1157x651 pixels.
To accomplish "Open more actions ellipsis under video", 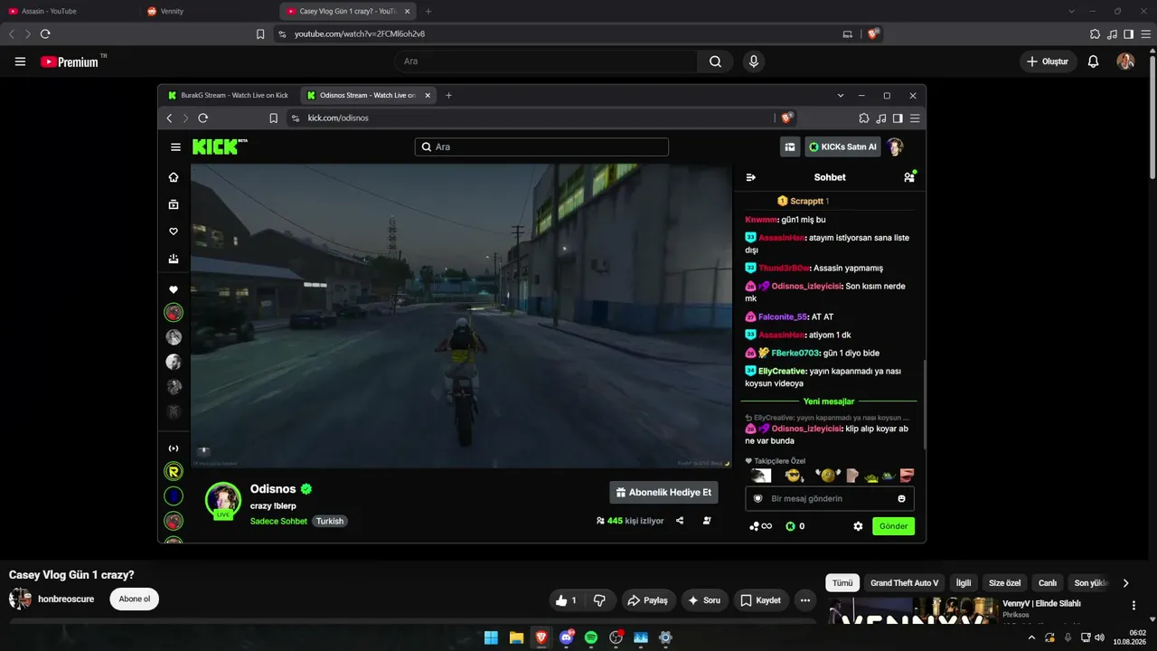I will click(804, 600).
